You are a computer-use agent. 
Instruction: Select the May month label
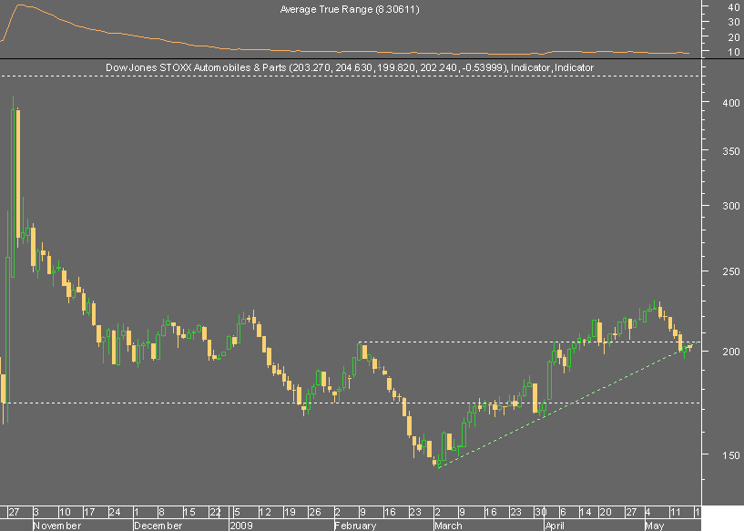(655, 526)
